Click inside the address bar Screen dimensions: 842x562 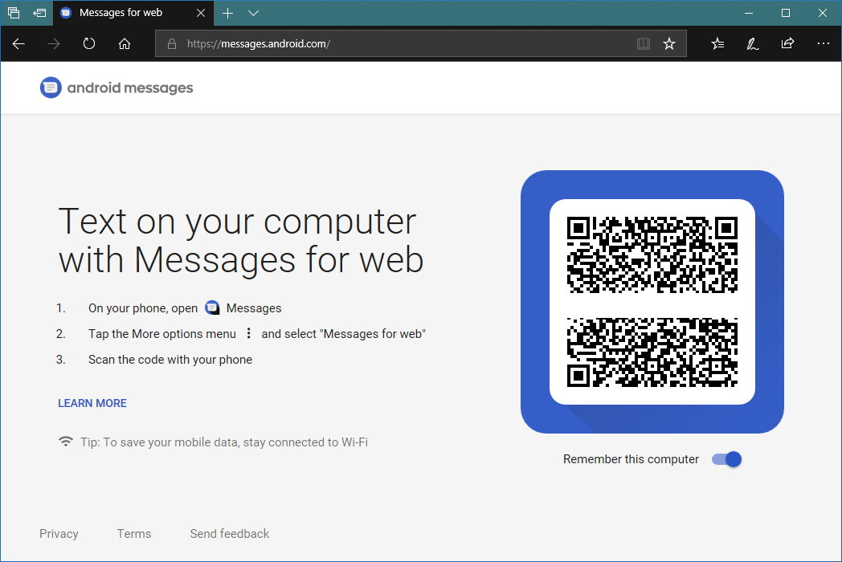[362, 43]
